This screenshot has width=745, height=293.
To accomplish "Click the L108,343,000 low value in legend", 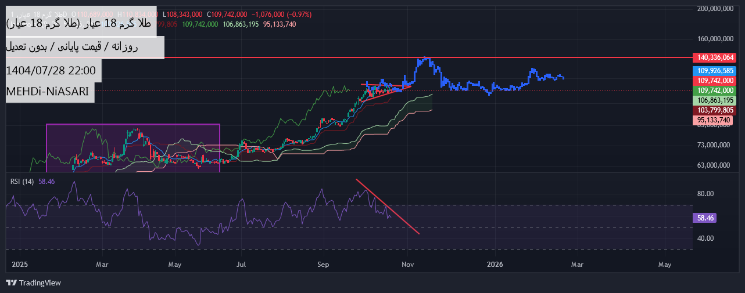I will [182, 14].
